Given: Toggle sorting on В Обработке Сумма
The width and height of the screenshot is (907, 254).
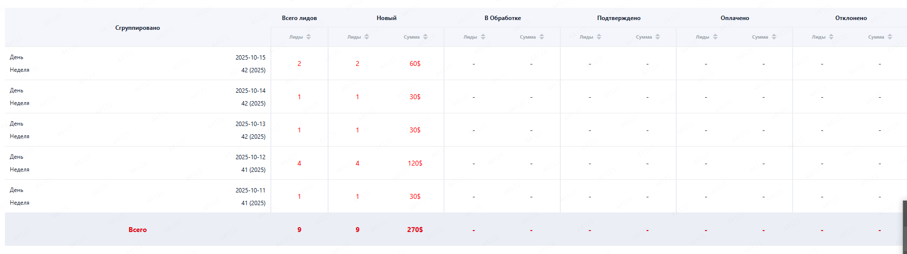Looking at the screenshot, I should point(541,37).
